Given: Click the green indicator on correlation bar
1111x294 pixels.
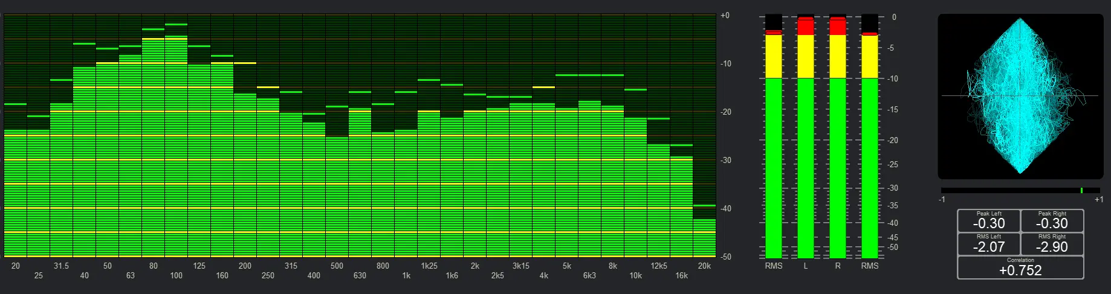Looking at the screenshot, I should click(x=1081, y=190).
